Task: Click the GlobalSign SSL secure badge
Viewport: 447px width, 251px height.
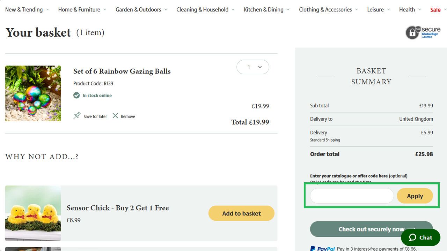Action: [x=423, y=32]
